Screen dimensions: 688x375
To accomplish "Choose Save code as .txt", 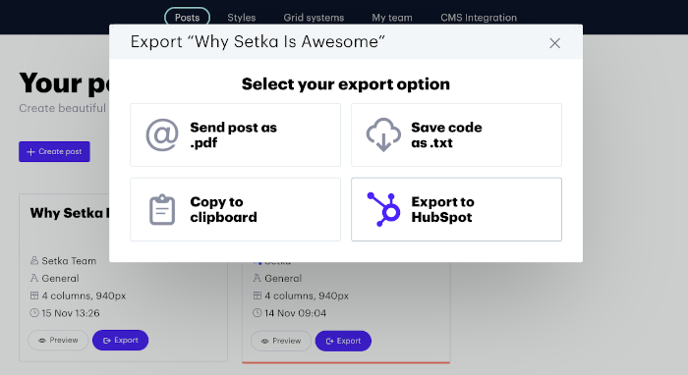I will click(456, 134).
